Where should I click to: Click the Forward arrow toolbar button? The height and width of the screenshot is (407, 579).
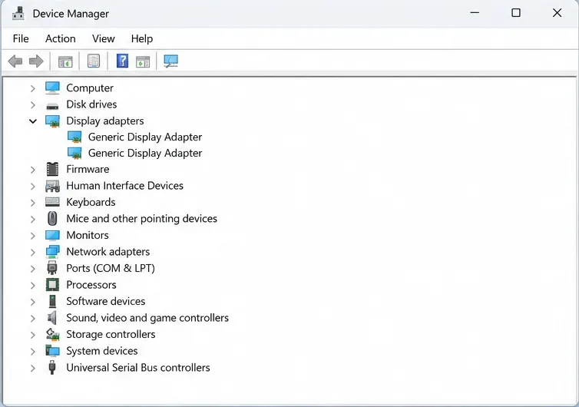point(36,61)
